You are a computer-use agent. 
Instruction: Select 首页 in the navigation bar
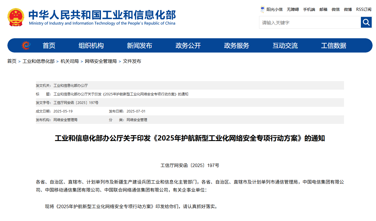tap(49, 45)
